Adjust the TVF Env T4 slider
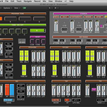This screenshot has width=107, height=107. [x=78, y=56]
